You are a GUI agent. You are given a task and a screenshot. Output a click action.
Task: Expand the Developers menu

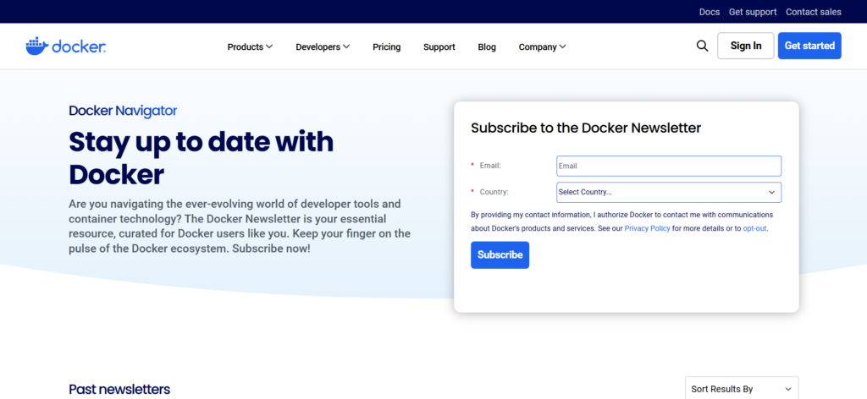[x=323, y=47]
